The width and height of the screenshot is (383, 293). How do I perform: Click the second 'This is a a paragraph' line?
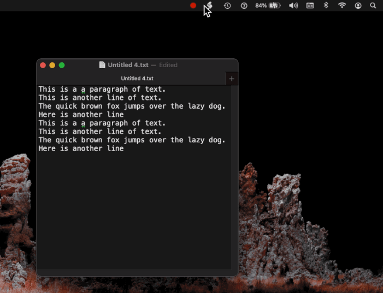102,123
